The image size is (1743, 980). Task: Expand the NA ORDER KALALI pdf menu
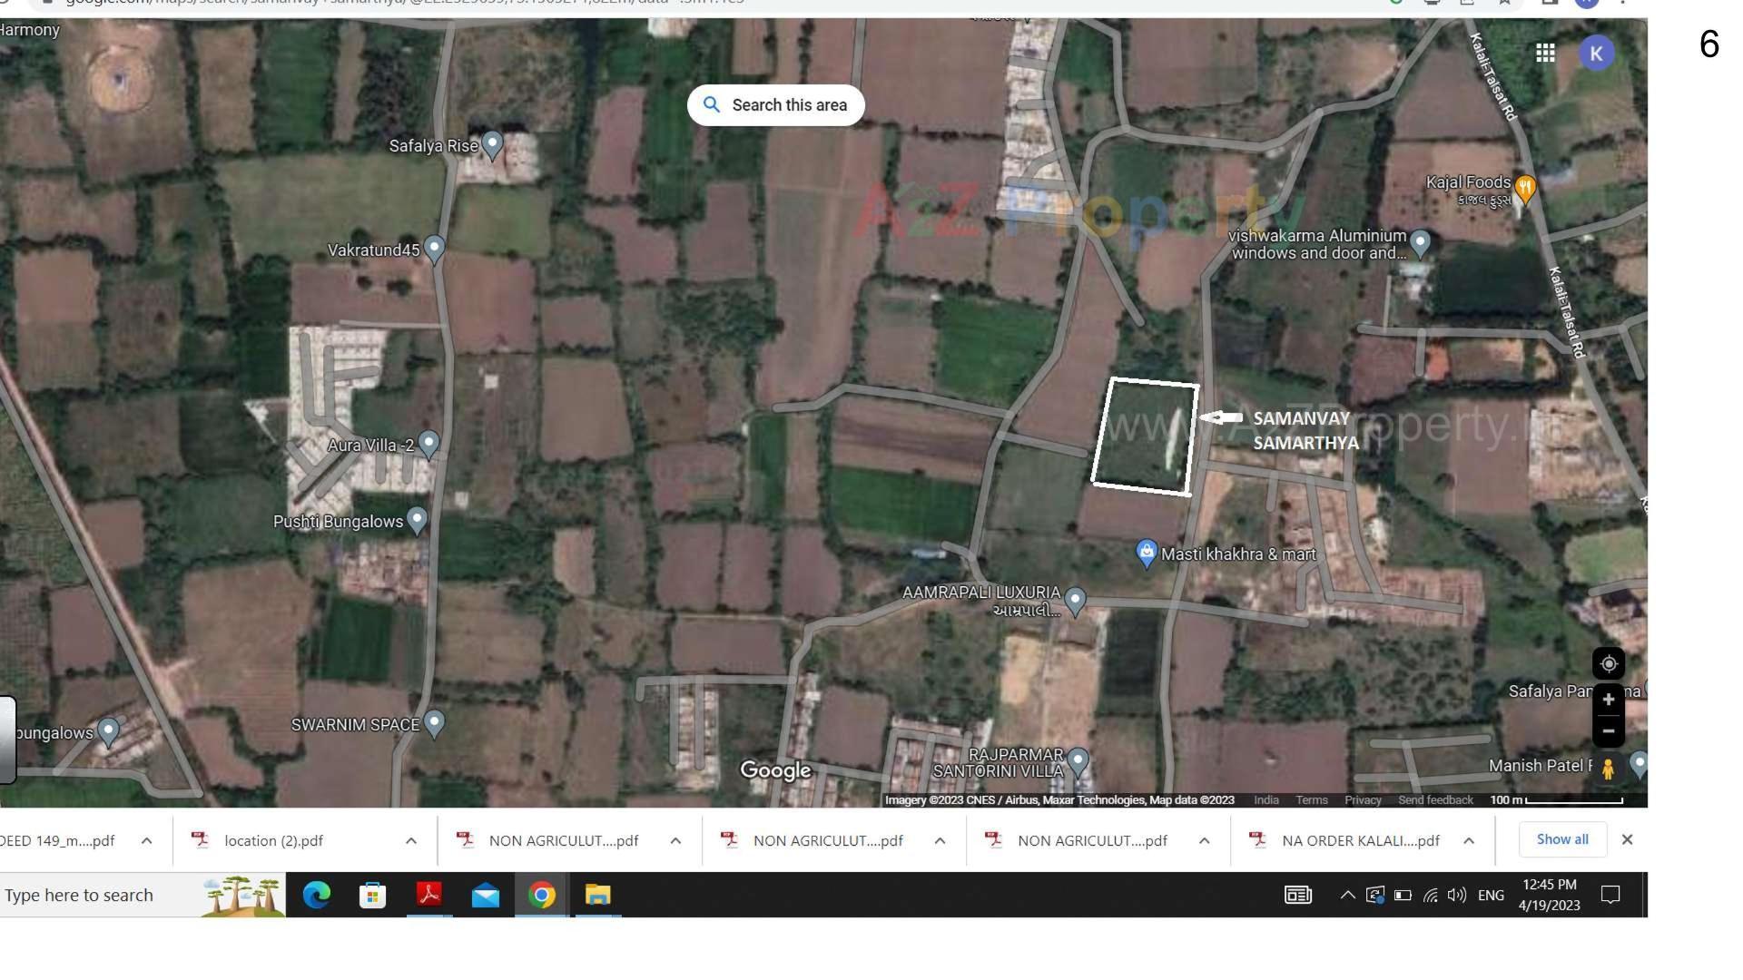tap(1468, 840)
